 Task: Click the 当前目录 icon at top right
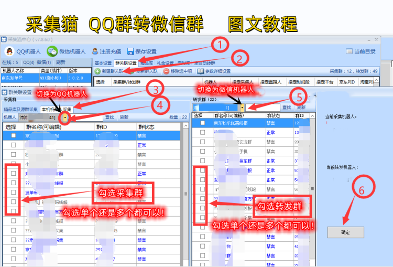[350, 51]
